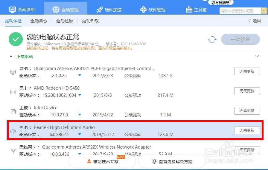
Task: Click the orange system version warning text
Action: tap(80, 48)
